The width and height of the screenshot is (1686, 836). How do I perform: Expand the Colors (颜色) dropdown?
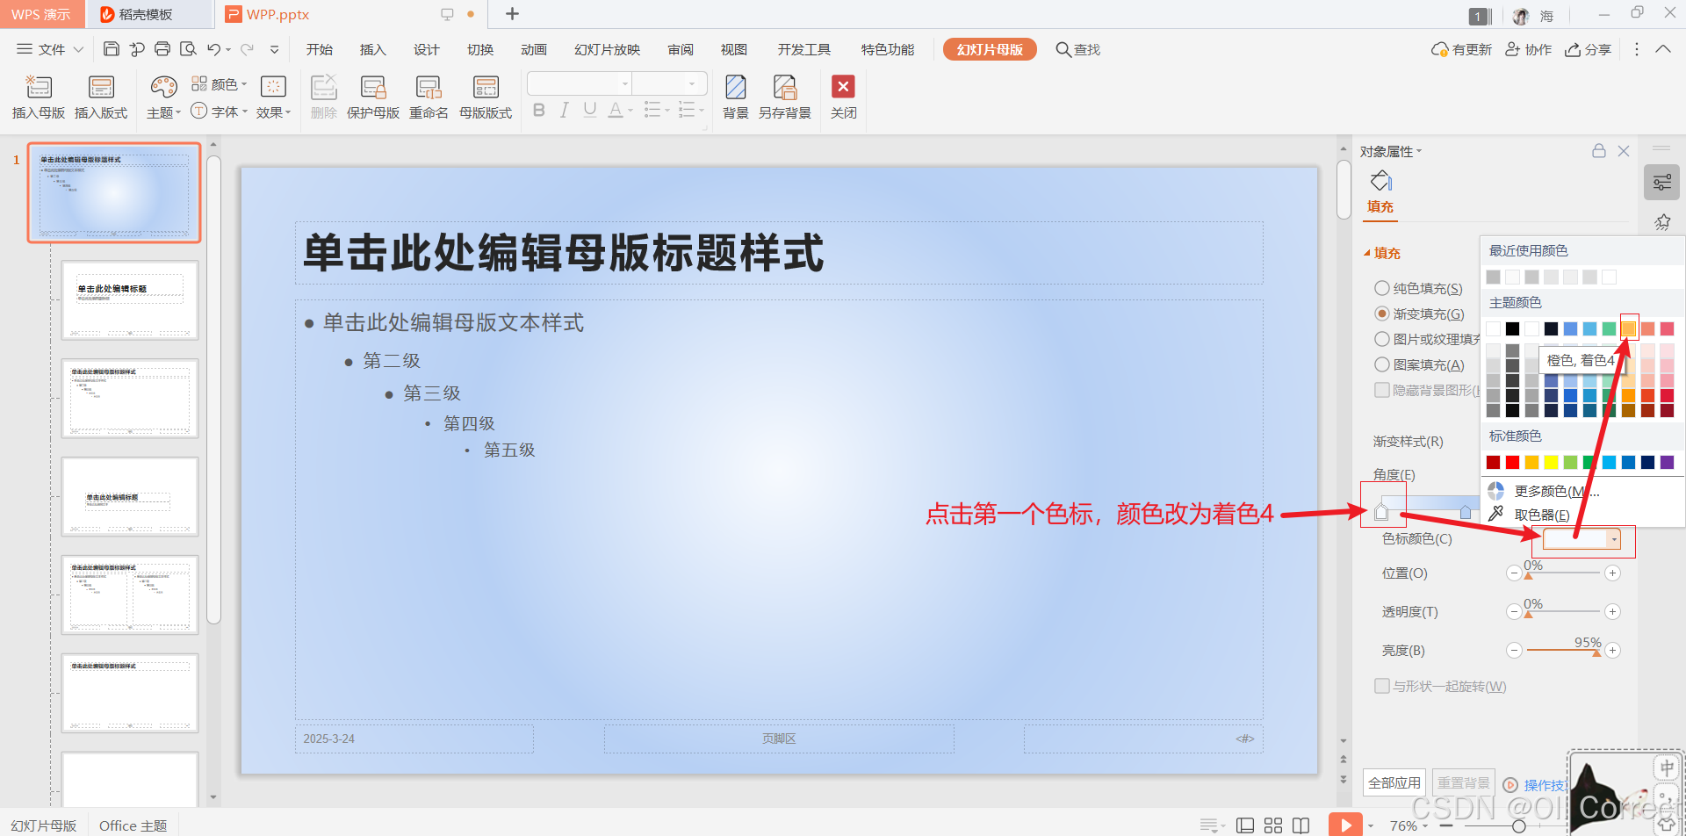(x=220, y=84)
